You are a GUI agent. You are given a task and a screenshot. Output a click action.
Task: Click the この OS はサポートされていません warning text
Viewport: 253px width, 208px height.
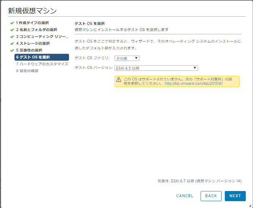[178, 81]
